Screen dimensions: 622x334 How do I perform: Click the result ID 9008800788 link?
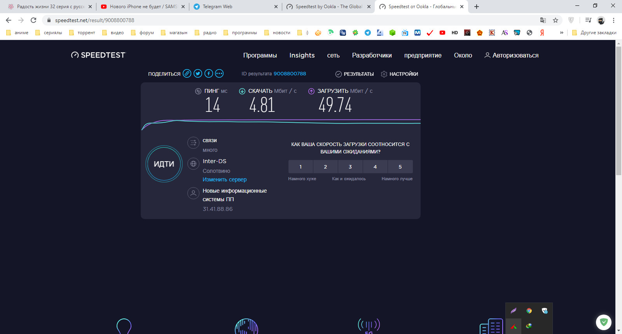tap(290, 74)
